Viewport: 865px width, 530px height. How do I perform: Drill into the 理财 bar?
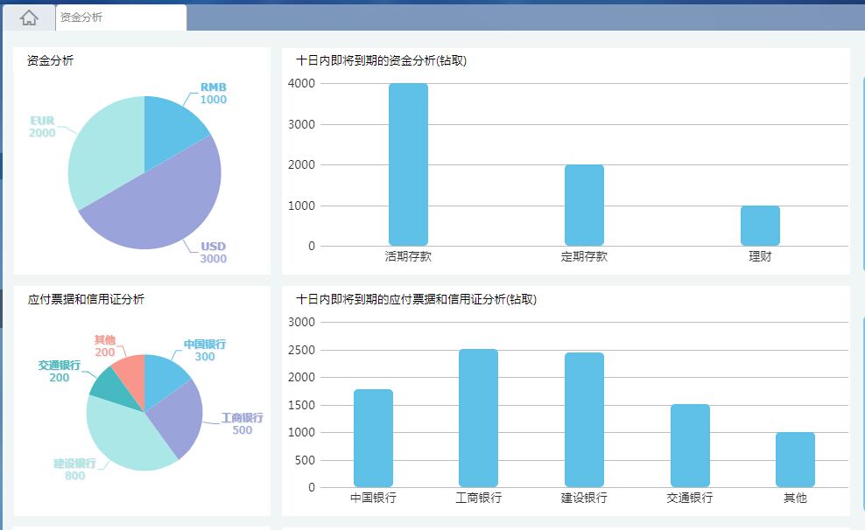[x=759, y=226]
